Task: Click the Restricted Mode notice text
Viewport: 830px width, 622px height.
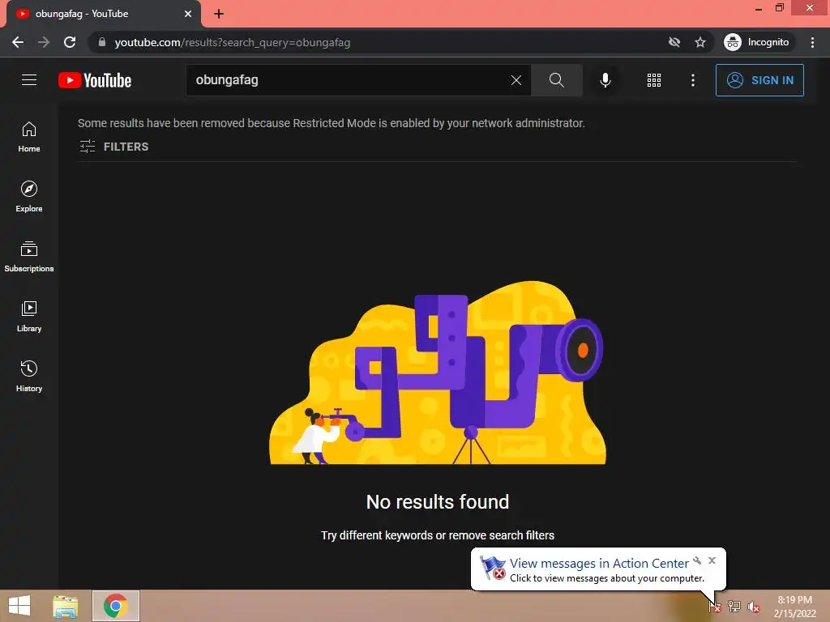Action: [x=332, y=123]
